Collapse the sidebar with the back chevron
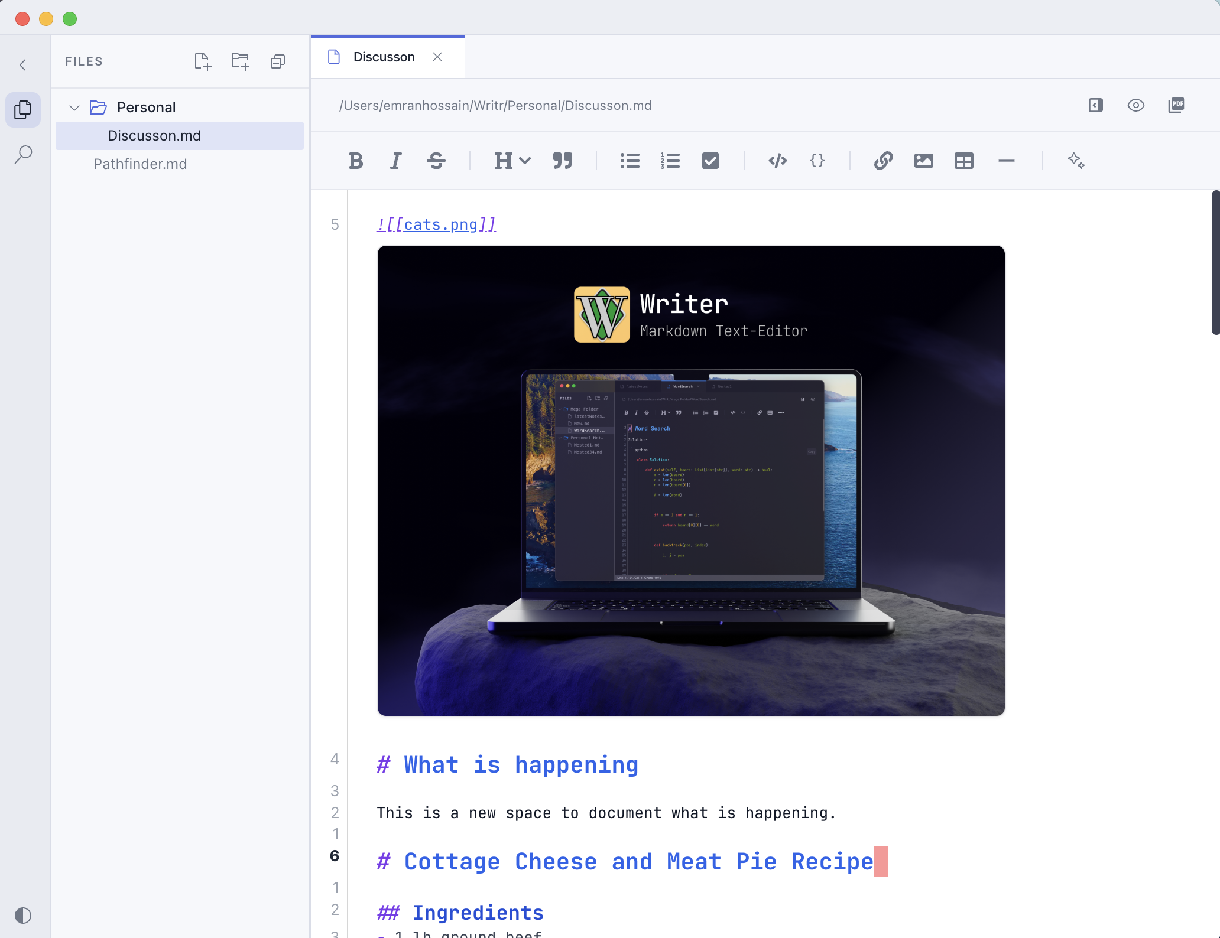The height and width of the screenshot is (938, 1220). [x=23, y=65]
